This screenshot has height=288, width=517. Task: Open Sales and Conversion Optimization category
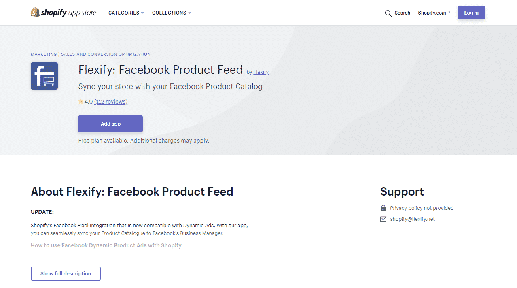[x=106, y=54]
